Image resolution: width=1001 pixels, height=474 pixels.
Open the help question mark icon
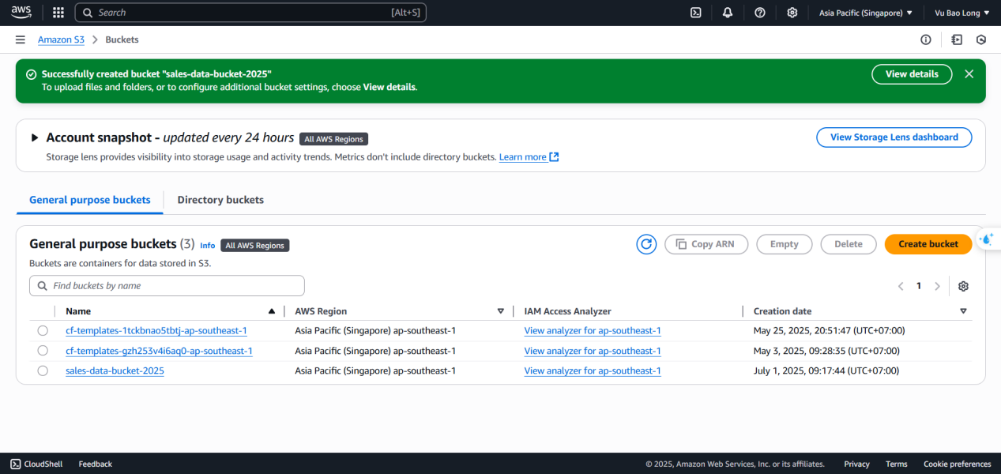click(760, 13)
